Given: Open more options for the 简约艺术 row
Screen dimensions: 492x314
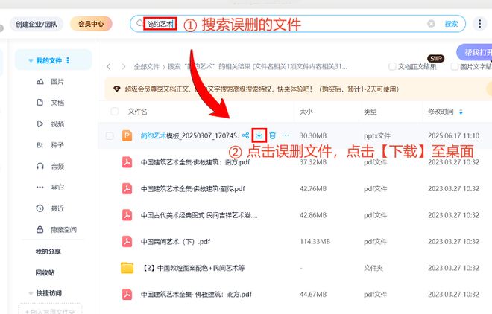Looking at the screenshot, I should (x=286, y=135).
